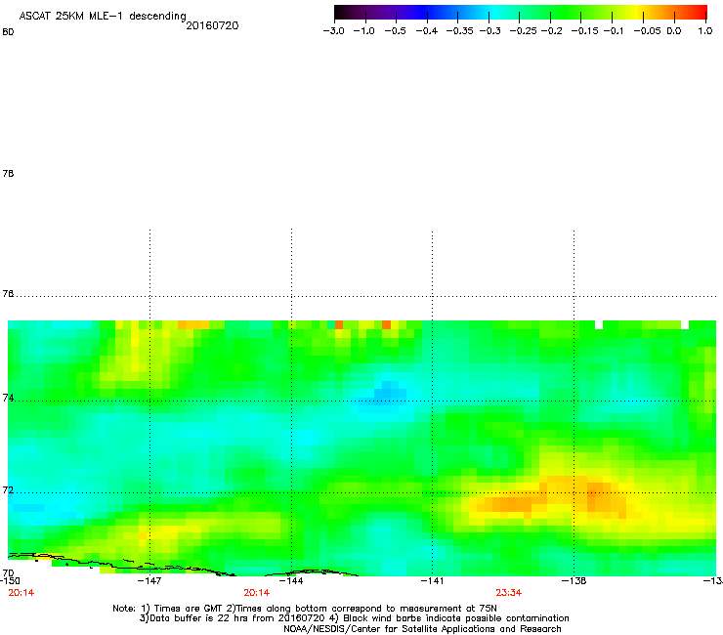
Task: Click the -1.0 color scale label
Action: 363,31
